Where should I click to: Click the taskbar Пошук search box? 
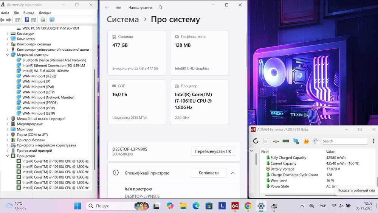point(118,206)
